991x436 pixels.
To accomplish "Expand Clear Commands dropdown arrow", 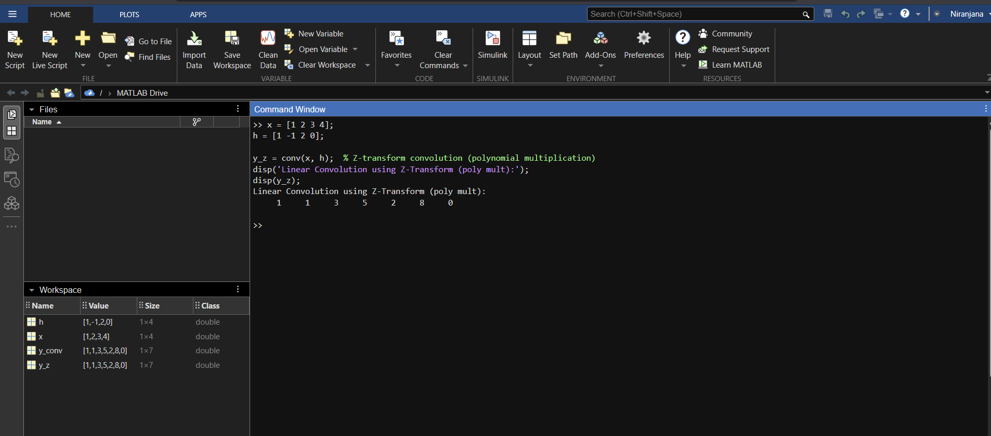I will (x=465, y=66).
